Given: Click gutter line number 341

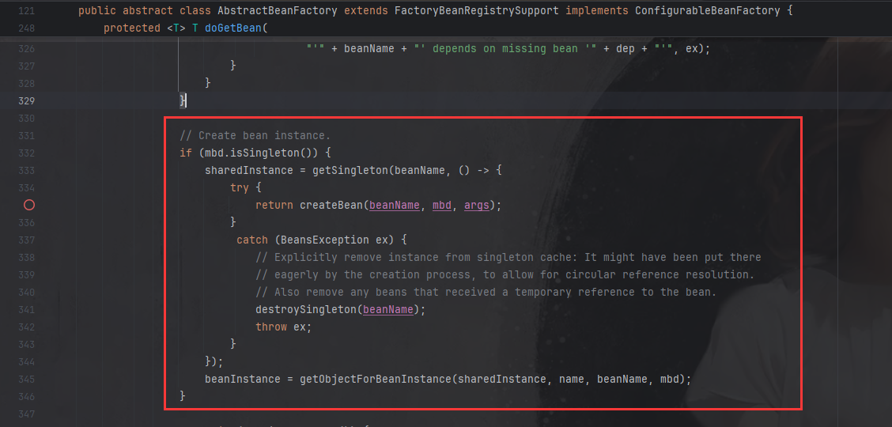Looking at the screenshot, I should [x=26, y=310].
